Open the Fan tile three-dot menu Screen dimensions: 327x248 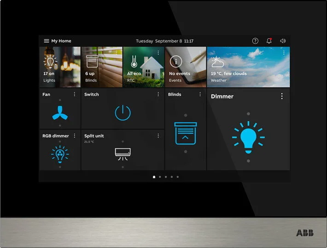click(75, 94)
